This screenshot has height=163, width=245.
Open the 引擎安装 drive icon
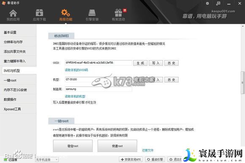click(92, 15)
